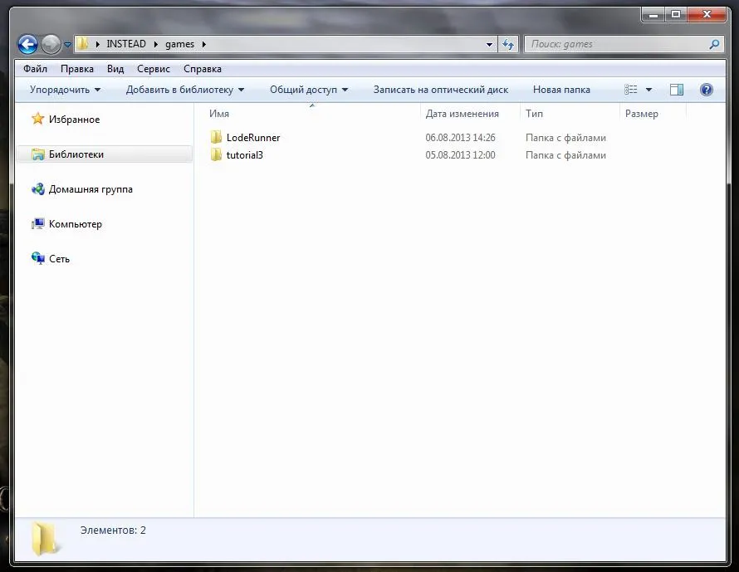739x572 pixels.
Task: Open the Сервис menu
Action: point(154,69)
